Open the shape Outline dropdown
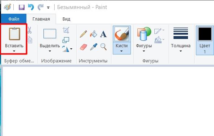Viewport: 214px width, 136px height. 159,31
